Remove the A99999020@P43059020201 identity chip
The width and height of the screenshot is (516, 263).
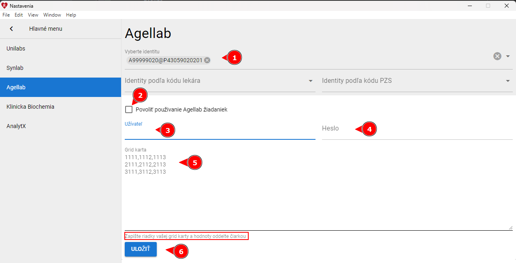coord(207,60)
